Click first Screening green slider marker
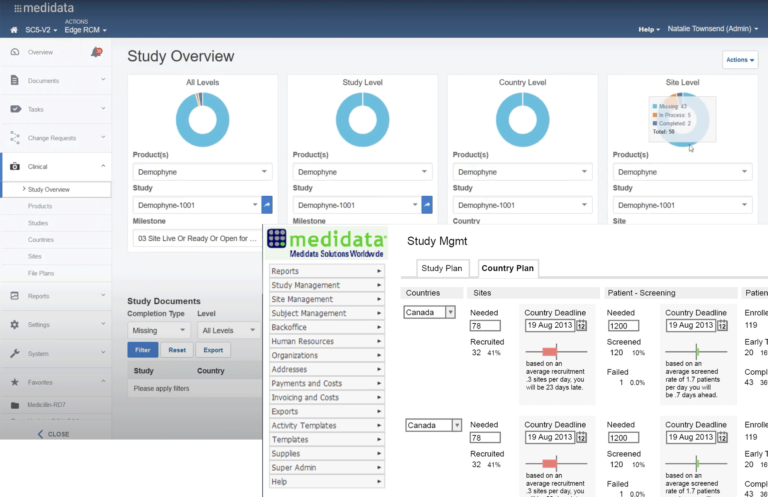This screenshot has height=497, width=768. tap(697, 352)
